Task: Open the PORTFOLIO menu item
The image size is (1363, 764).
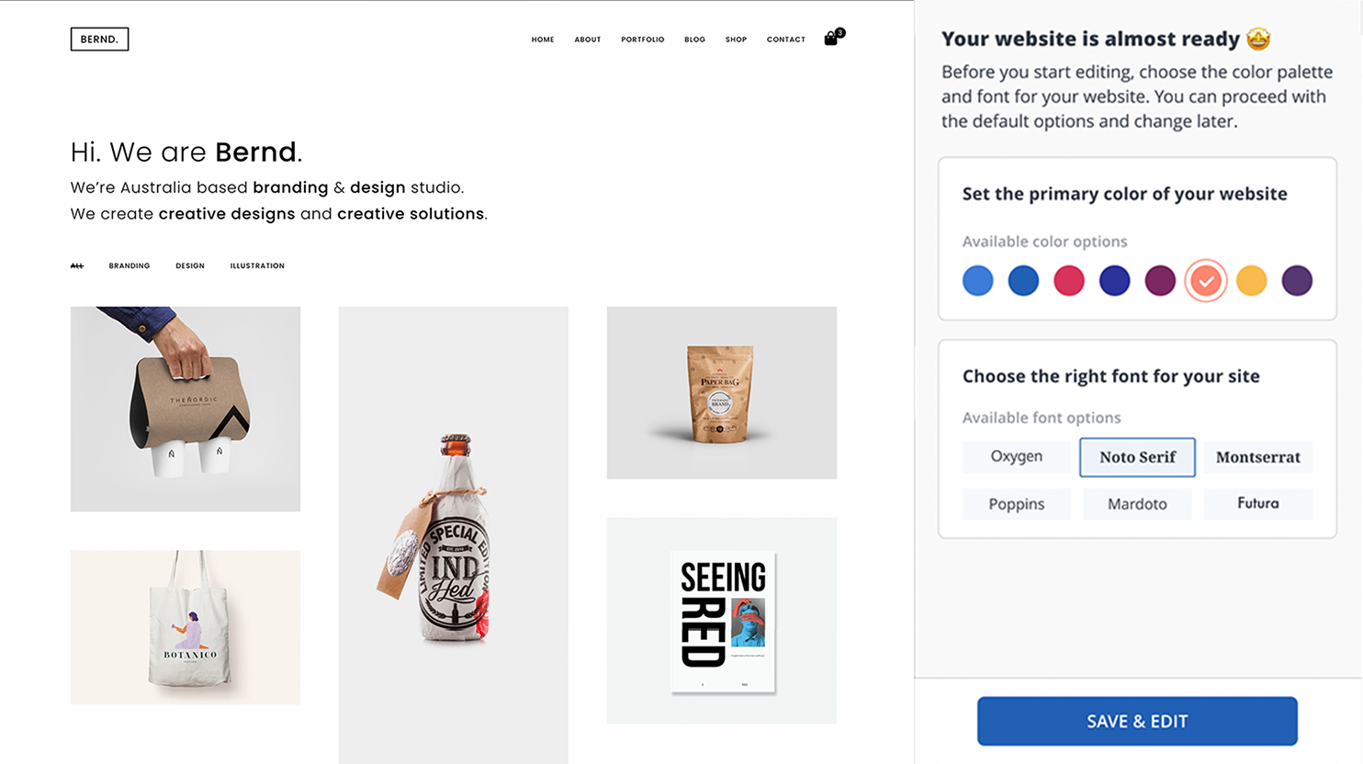Action: click(x=643, y=39)
